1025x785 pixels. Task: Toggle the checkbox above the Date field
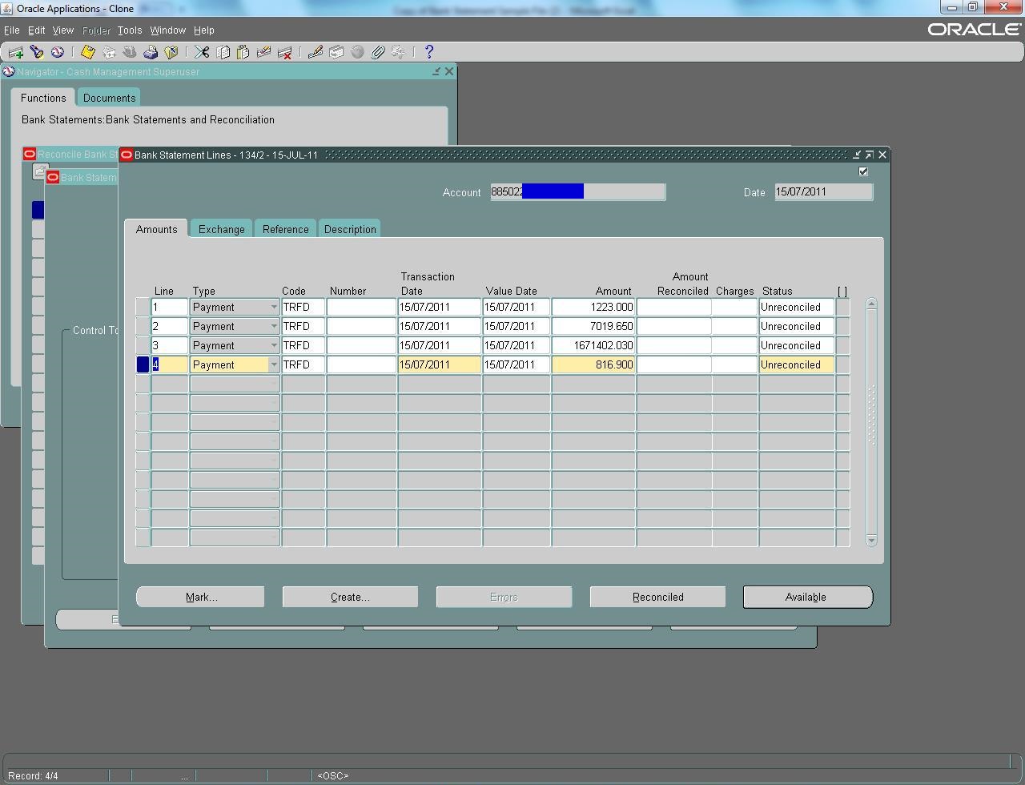(863, 171)
